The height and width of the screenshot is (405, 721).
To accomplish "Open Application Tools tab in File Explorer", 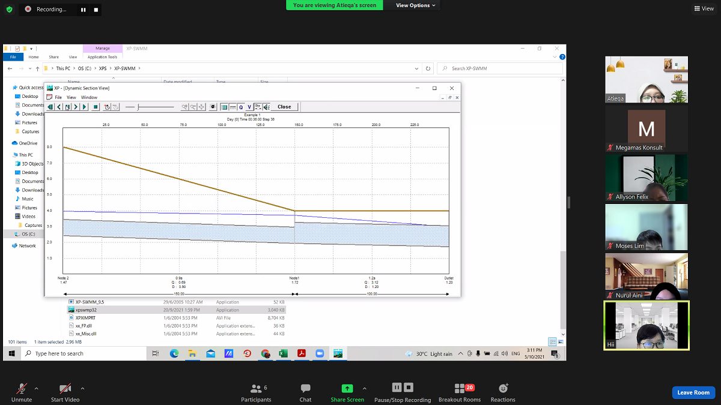I will (x=103, y=57).
